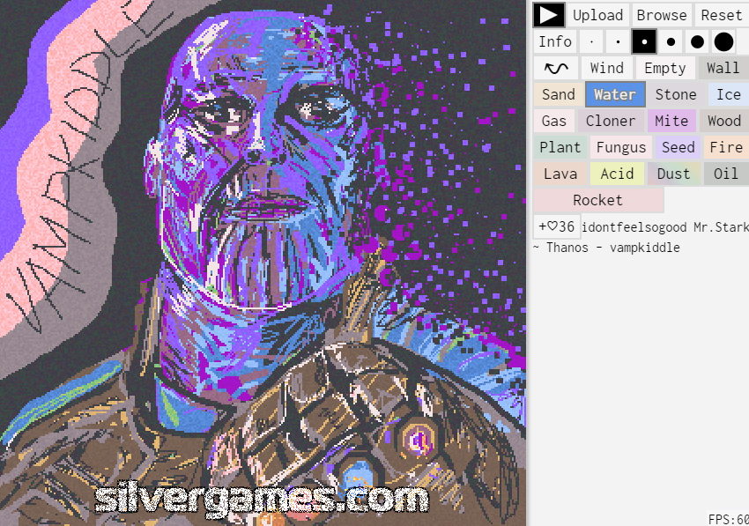Open the Browse gallery
Image resolution: width=749 pixels, height=526 pixels.
click(662, 15)
